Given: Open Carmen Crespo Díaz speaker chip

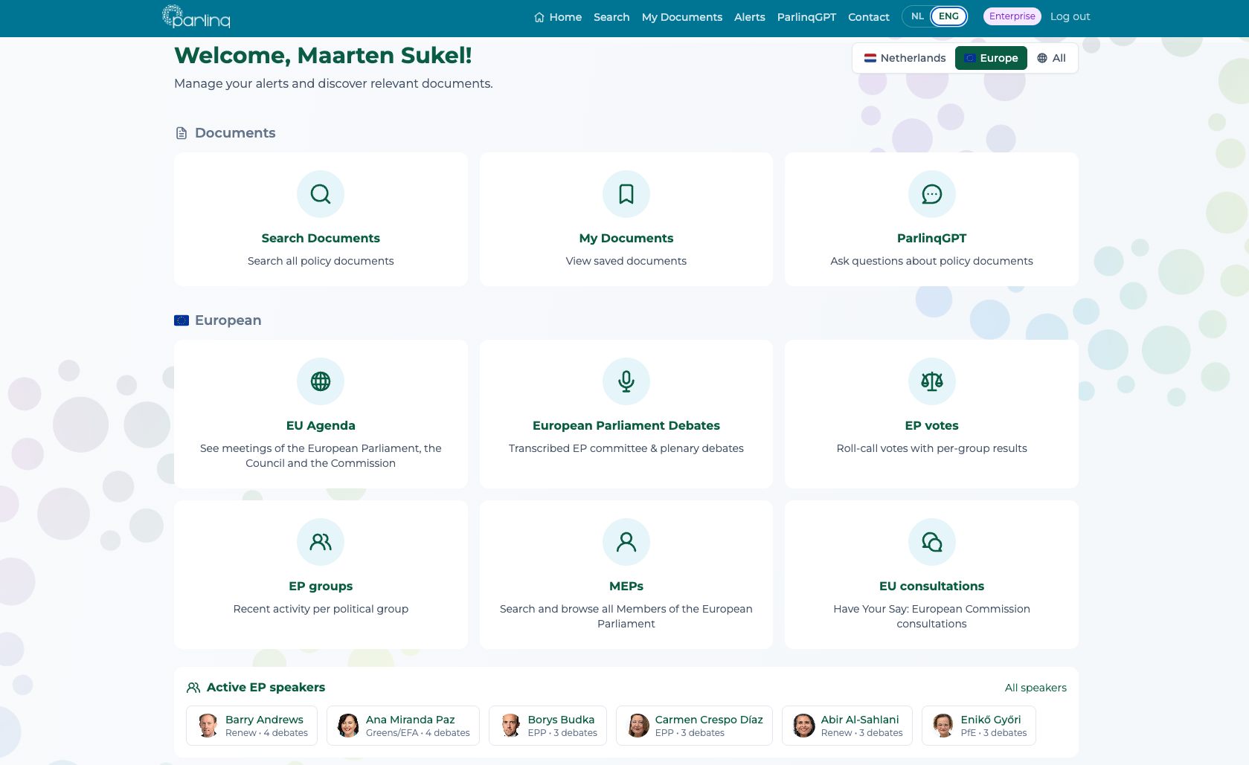Looking at the screenshot, I should pos(694,726).
